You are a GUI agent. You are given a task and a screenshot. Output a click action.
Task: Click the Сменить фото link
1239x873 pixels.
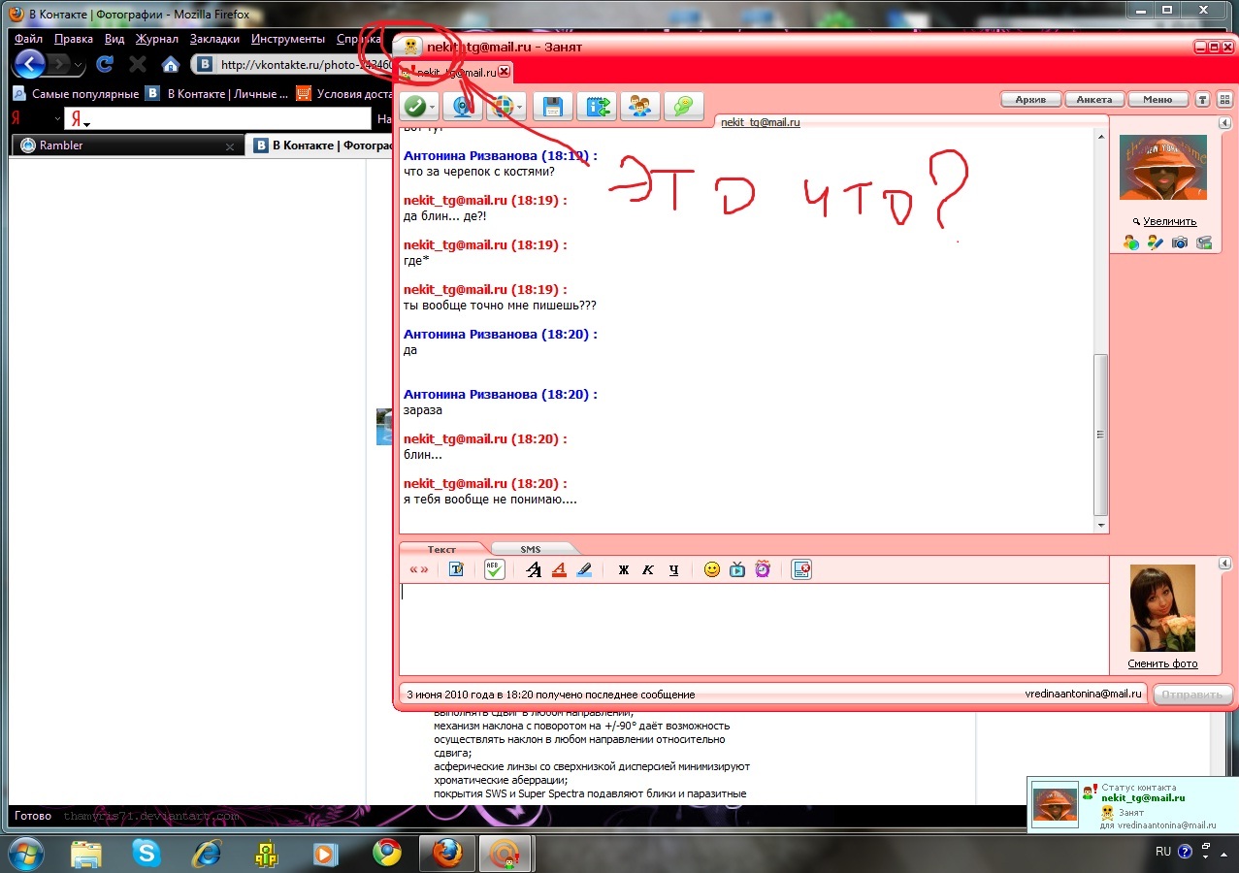[x=1162, y=664]
